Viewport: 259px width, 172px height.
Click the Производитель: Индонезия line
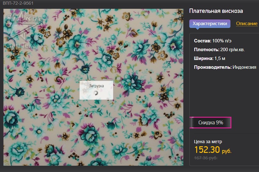click(x=225, y=67)
